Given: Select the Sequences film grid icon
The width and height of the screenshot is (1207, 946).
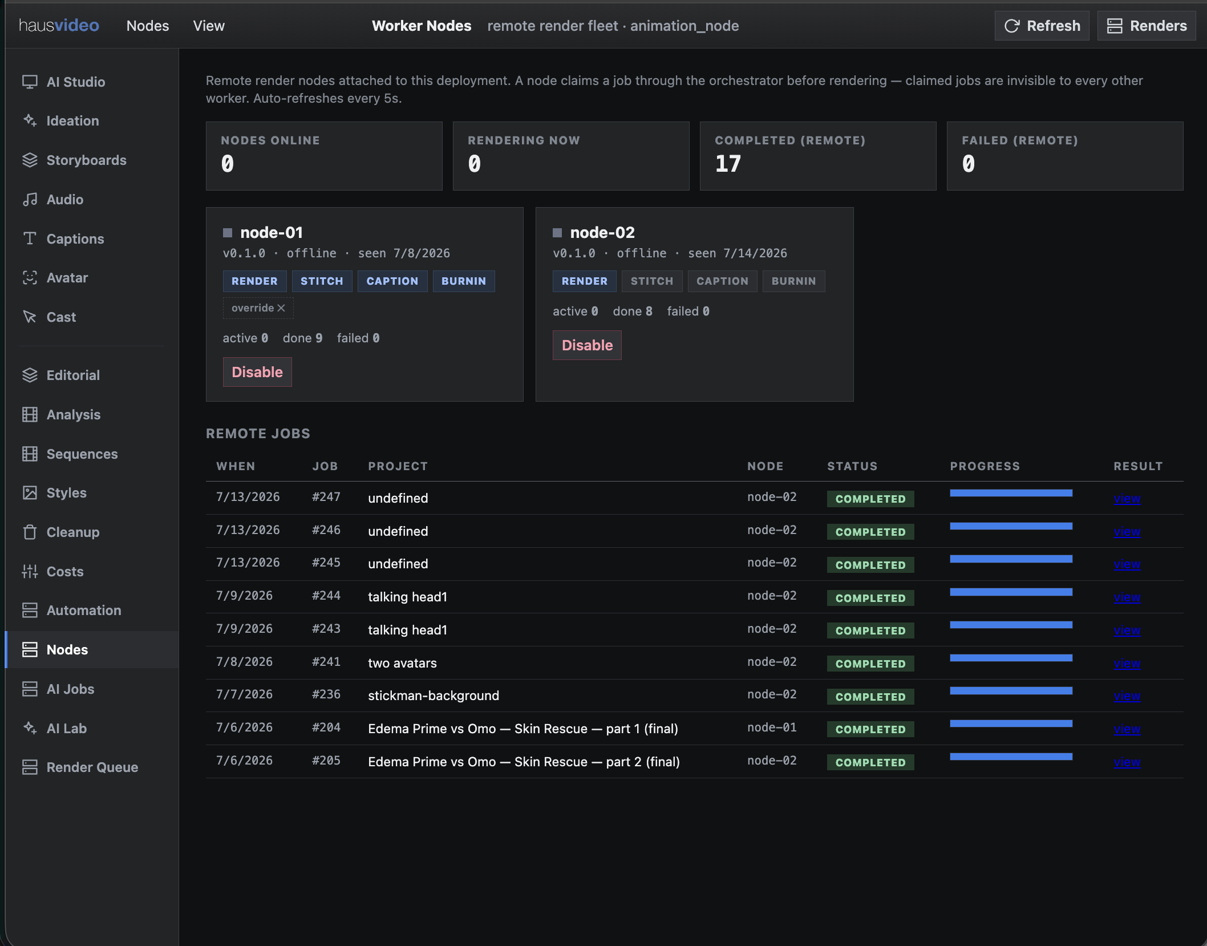Looking at the screenshot, I should point(30,454).
